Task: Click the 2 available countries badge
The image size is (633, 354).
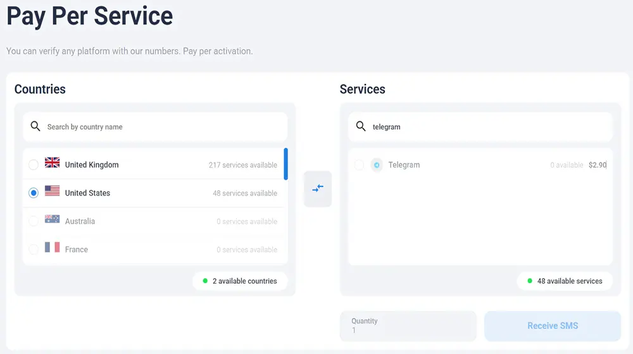Action: (x=240, y=281)
